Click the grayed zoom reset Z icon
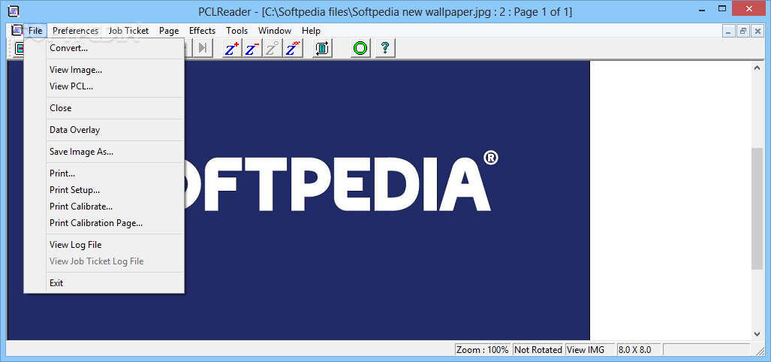 pyautogui.click(x=273, y=48)
